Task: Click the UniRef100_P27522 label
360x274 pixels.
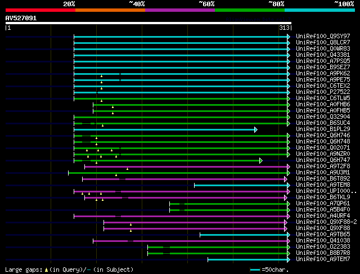Action: pos(323,92)
